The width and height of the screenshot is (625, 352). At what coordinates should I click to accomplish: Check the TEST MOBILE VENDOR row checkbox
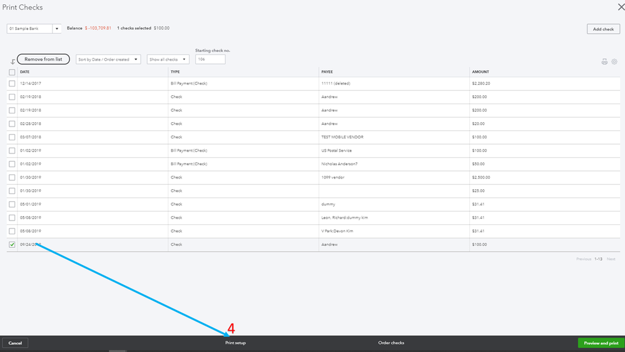[12, 137]
